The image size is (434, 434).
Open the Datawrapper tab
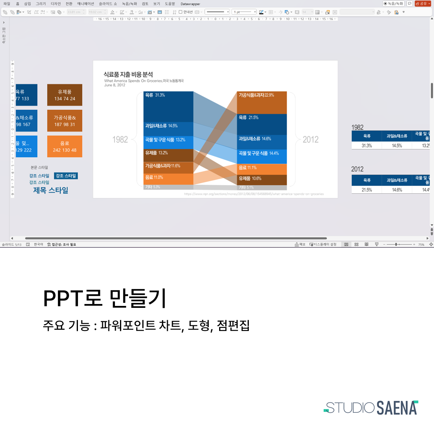point(191,4)
